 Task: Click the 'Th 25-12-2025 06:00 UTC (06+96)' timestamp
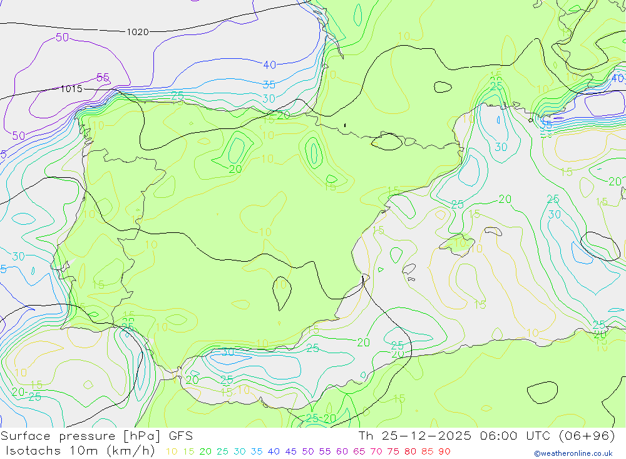click(486, 436)
